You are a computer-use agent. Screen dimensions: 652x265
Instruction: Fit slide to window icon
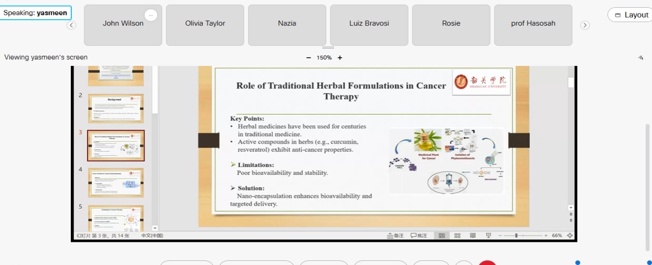[570, 236]
